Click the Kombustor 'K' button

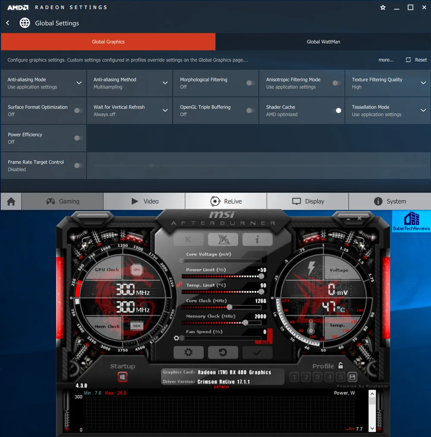coord(188,239)
